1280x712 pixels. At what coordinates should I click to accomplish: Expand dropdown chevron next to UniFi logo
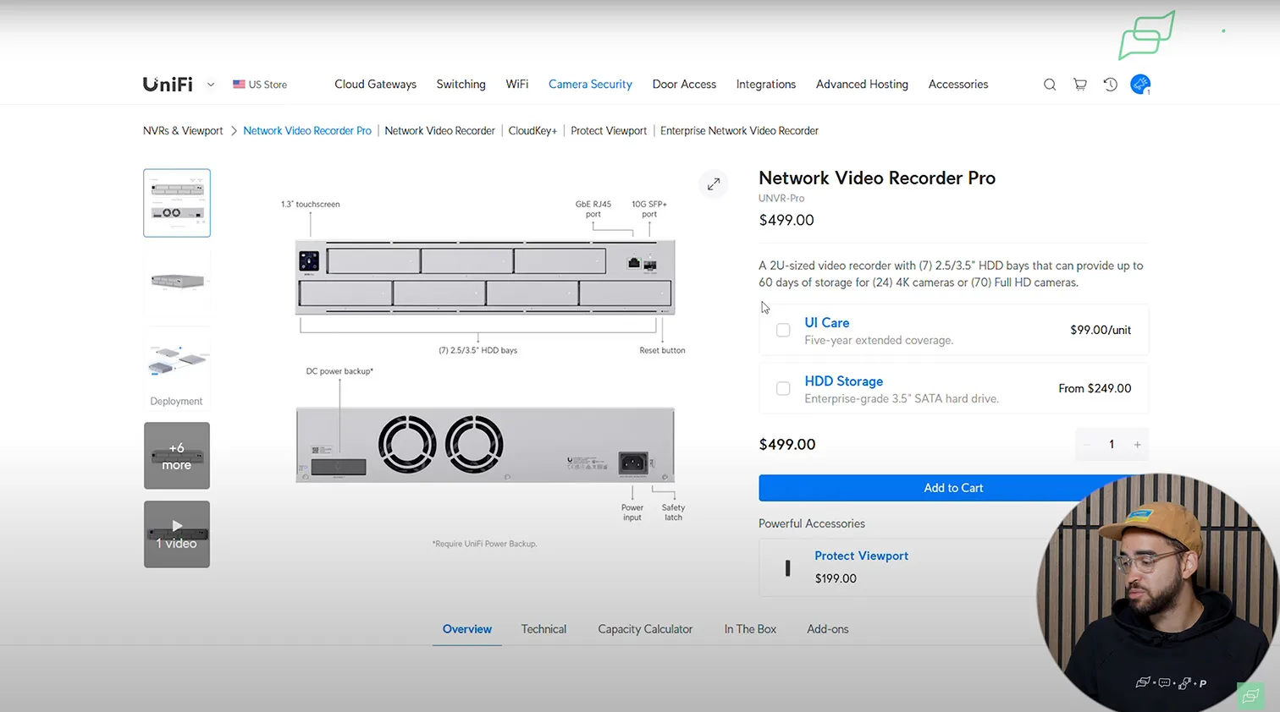pos(211,85)
